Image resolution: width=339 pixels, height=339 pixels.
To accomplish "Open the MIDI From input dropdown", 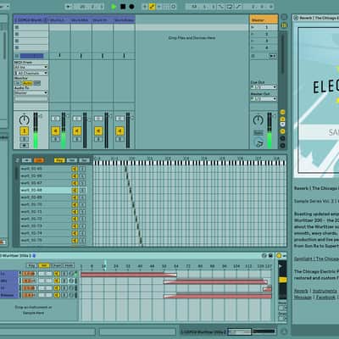I will click(x=31, y=67).
